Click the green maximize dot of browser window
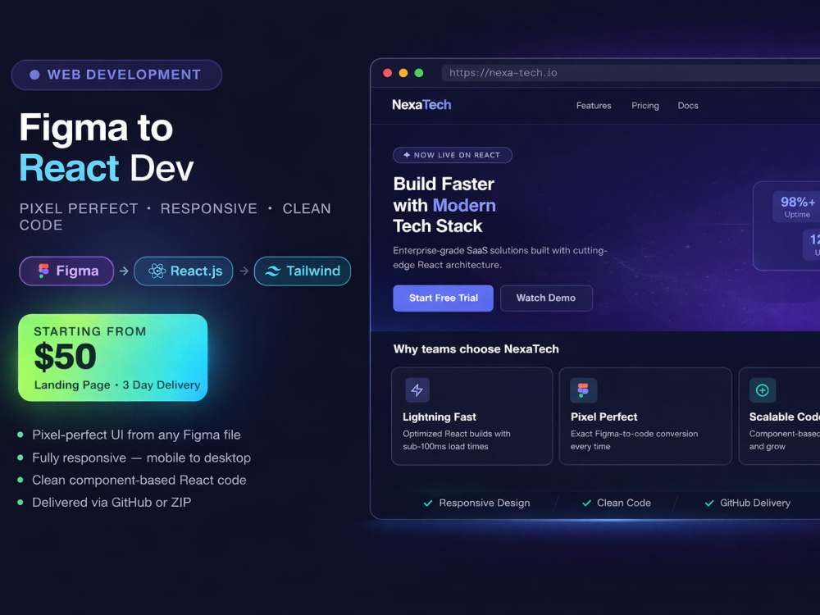Screen dimensions: 820x615 419,73
